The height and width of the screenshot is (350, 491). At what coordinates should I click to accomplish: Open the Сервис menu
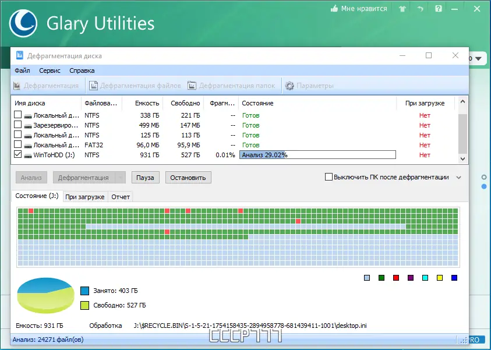[x=50, y=70]
